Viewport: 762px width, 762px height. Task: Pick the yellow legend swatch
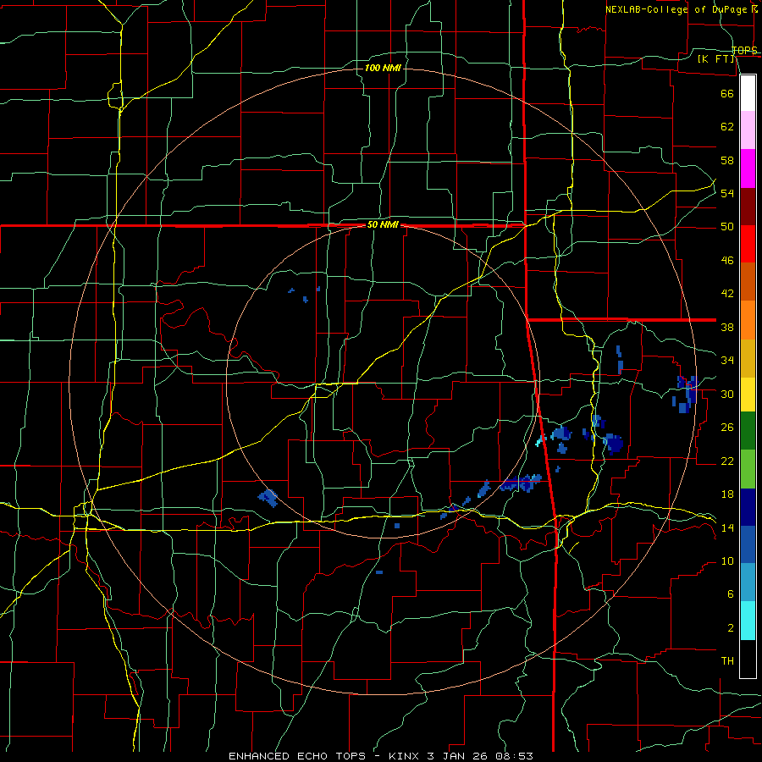click(748, 395)
